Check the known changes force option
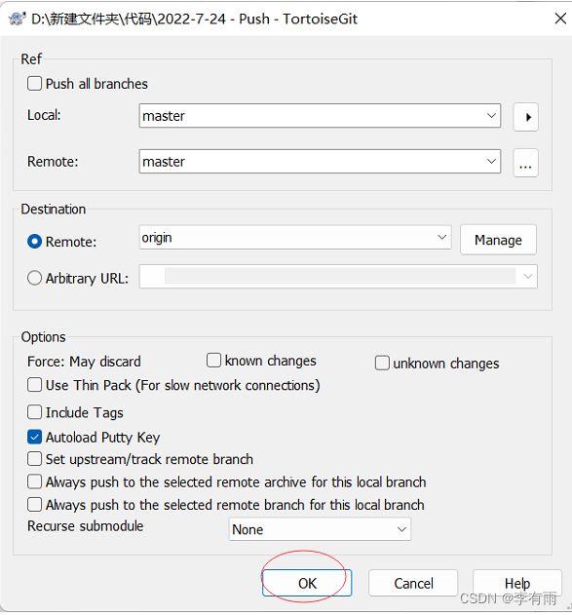 (213, 360)
